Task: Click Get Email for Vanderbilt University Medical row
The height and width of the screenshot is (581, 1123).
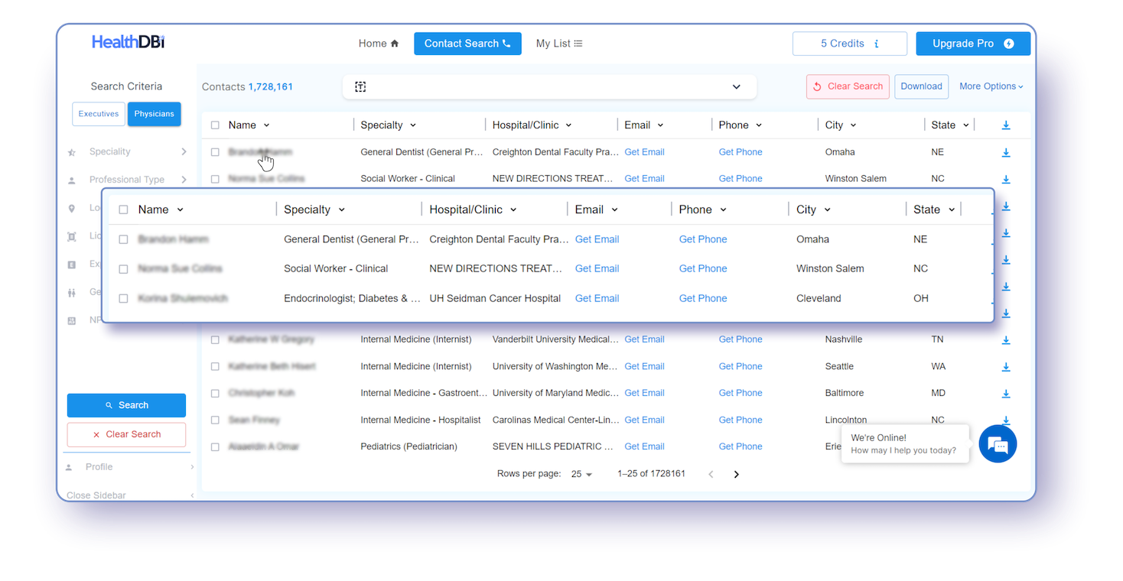Action: point(644,339)
